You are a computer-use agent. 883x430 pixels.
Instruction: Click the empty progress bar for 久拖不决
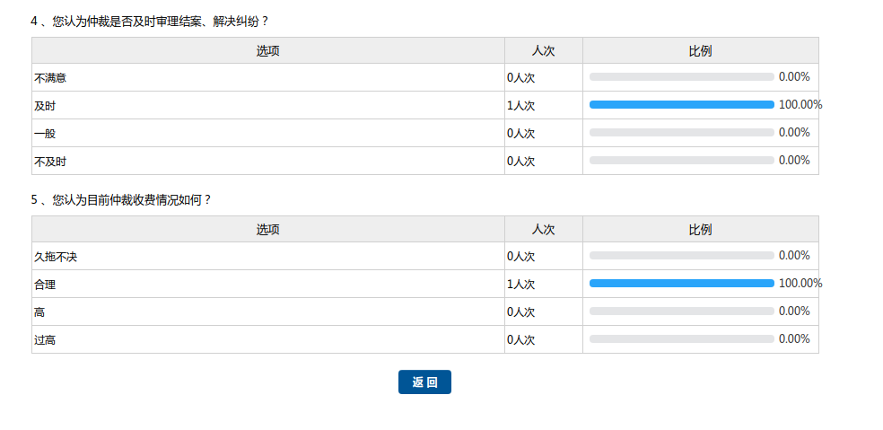[681, 256]
